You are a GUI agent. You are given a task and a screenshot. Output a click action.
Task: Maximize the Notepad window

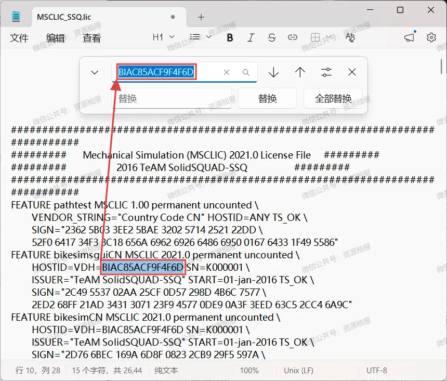pos(400,10)
